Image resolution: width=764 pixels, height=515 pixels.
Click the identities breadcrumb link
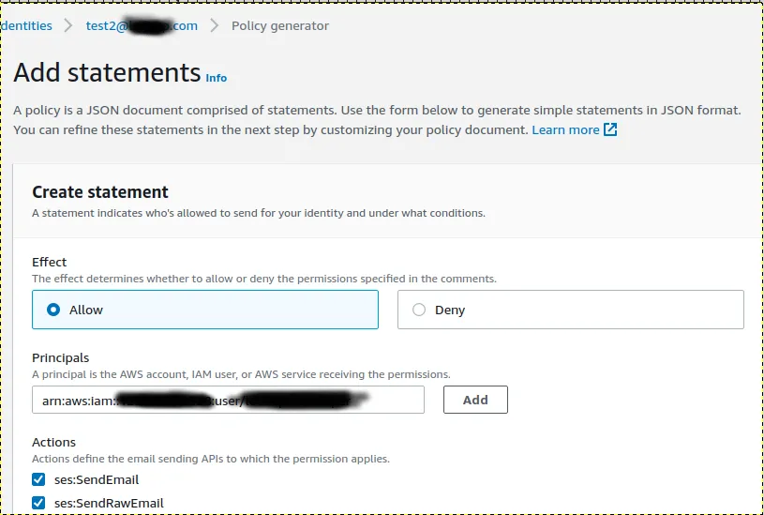[26, 25]
